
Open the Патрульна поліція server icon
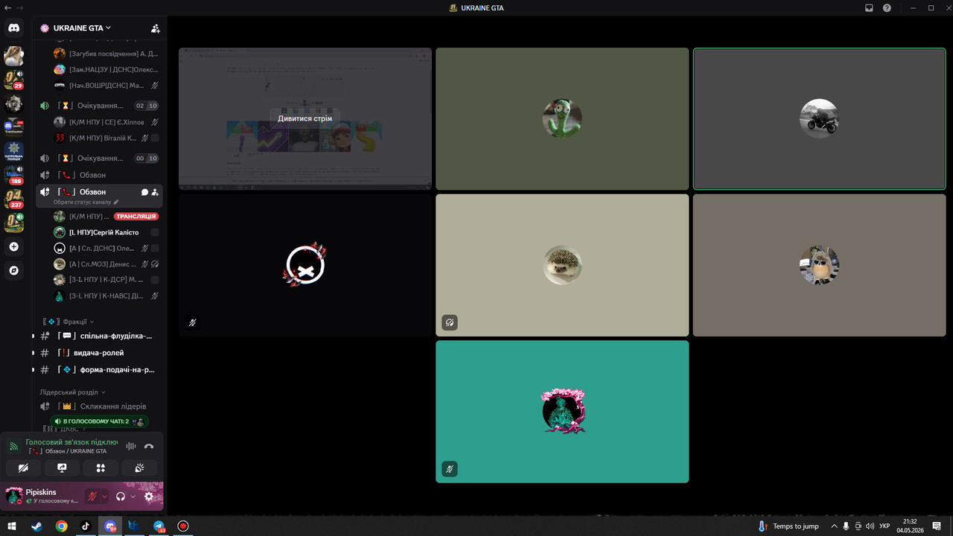tap(13, 151)
